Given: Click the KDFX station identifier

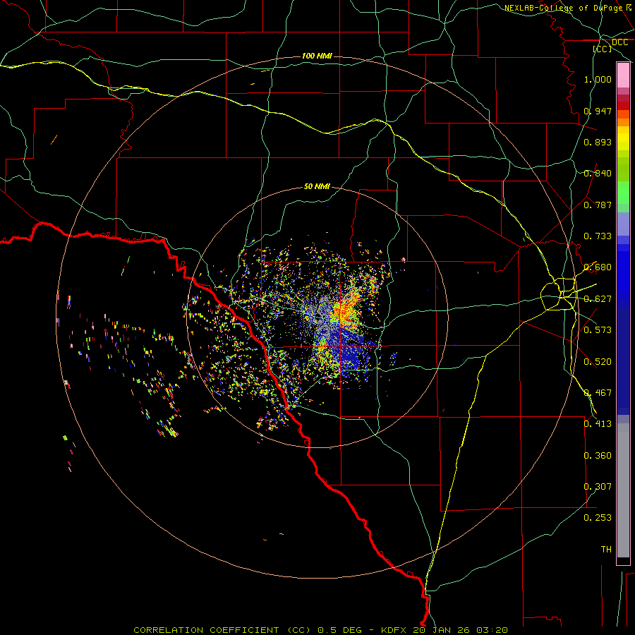Looking at the screenshot, I should click(395, 630).
